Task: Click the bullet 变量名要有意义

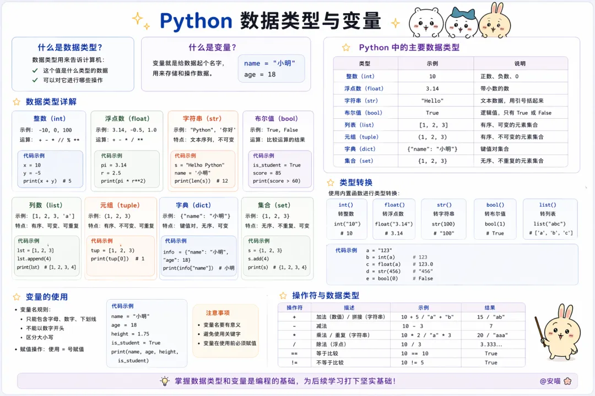Action: (222, 324)
